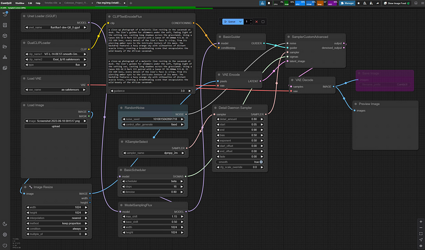Add a new workflow tab with plus
The width and height of the screenshot is (425, 250).
coord(131,3)
